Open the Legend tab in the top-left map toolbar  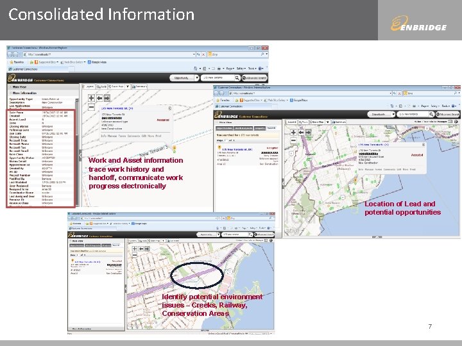pyautogui.click(x=88, y=86)
